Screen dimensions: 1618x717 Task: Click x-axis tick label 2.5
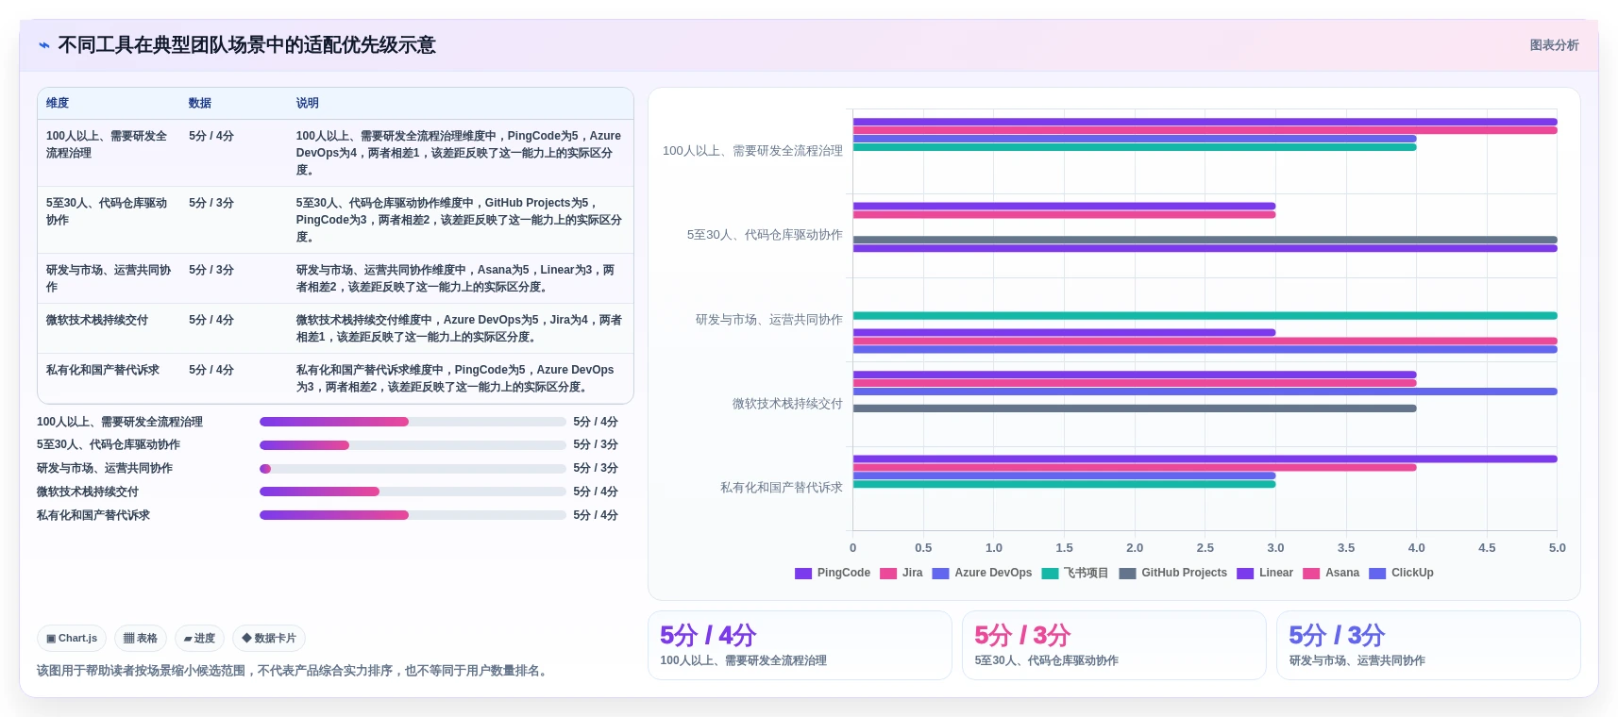1205,548
